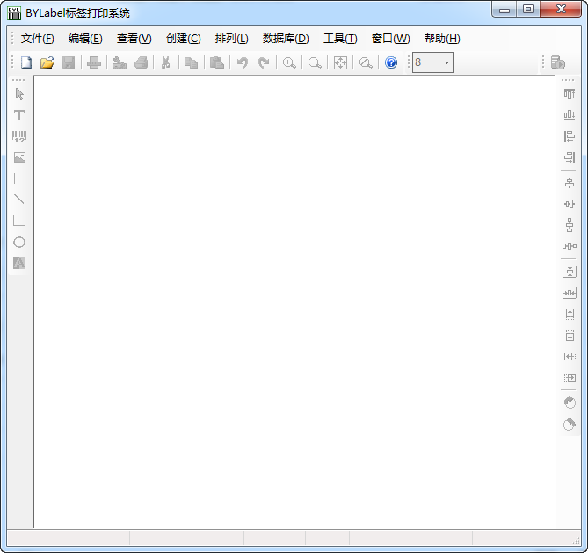Click the center vertical alignment icon
588x553 pixels.
(x=570, y=204)
